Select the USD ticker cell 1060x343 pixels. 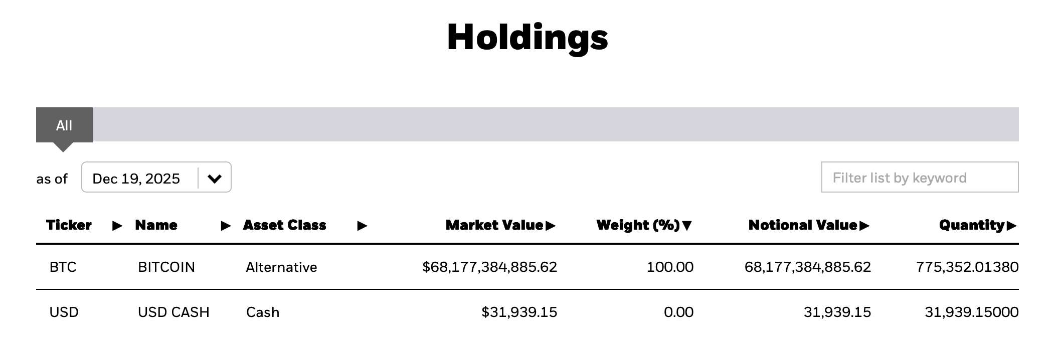coord(64,312)
